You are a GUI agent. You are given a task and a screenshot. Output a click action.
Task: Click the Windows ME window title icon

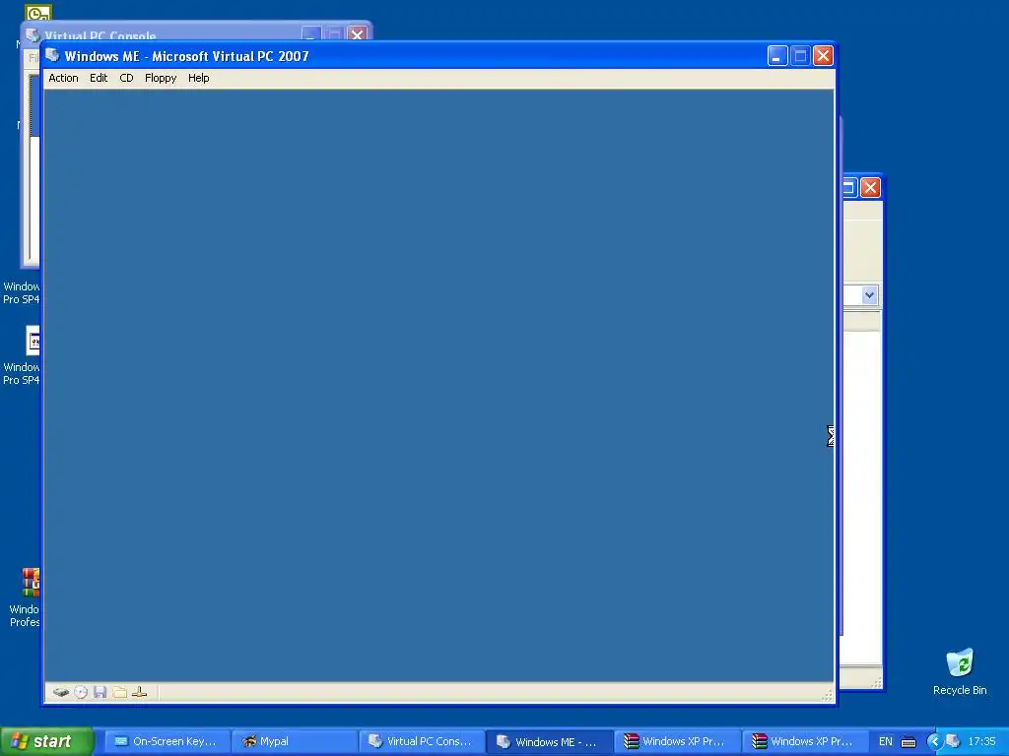pyautogui.click(x=53, y=55)
